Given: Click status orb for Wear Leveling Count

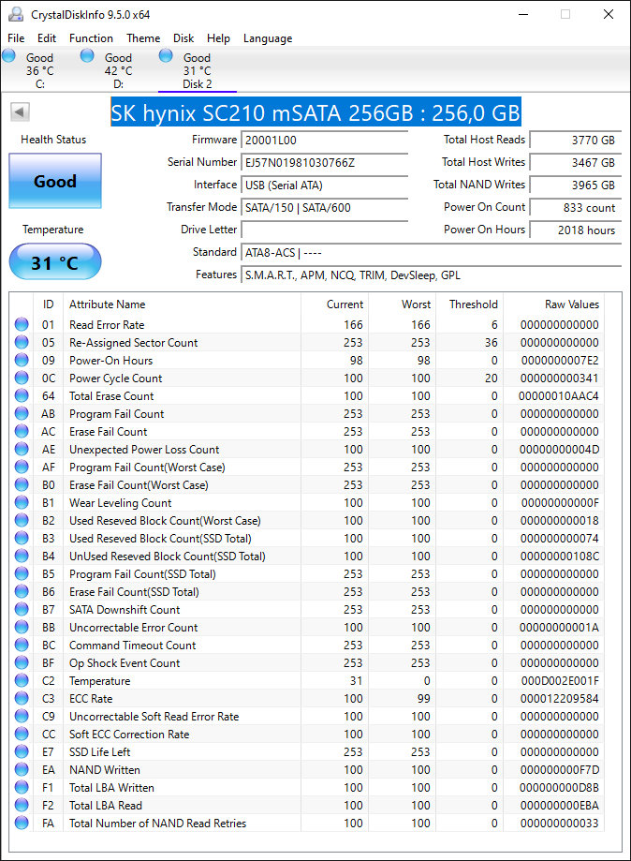Looking at the screenshot, I should pyautogui.click(x=22, y=502).
